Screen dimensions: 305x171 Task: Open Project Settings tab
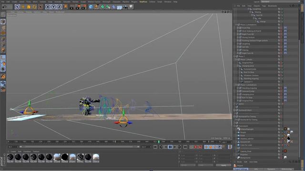click(241, 169)
